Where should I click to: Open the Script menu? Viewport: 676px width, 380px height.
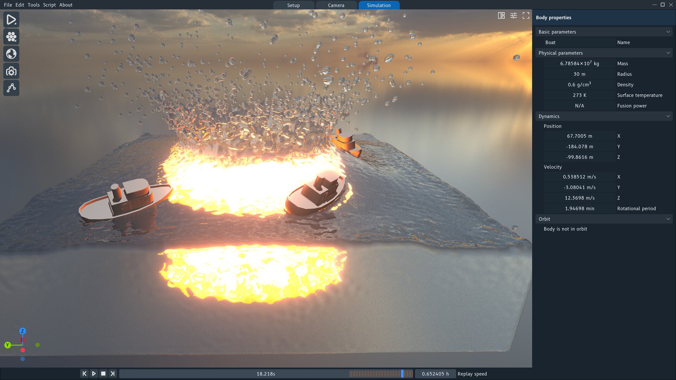[x=49, y=5]
